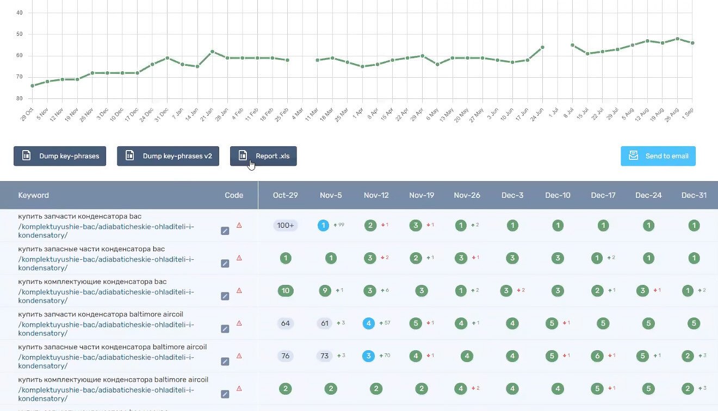Click the blue rank 4 badge under Nov-12
The width and height of the screenshot is (718, 411).
[x=369, y=323]
